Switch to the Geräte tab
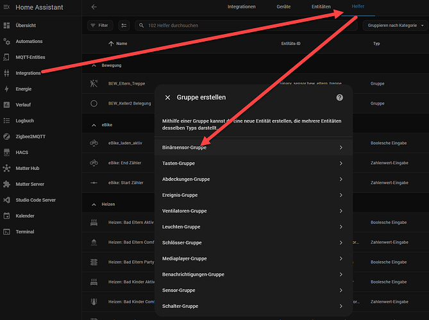This screenshot has width=429, height=320. coord(283,7)
